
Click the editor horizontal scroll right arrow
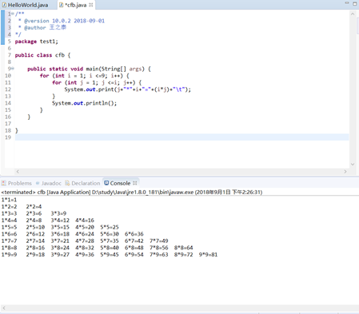pos(345,172)
